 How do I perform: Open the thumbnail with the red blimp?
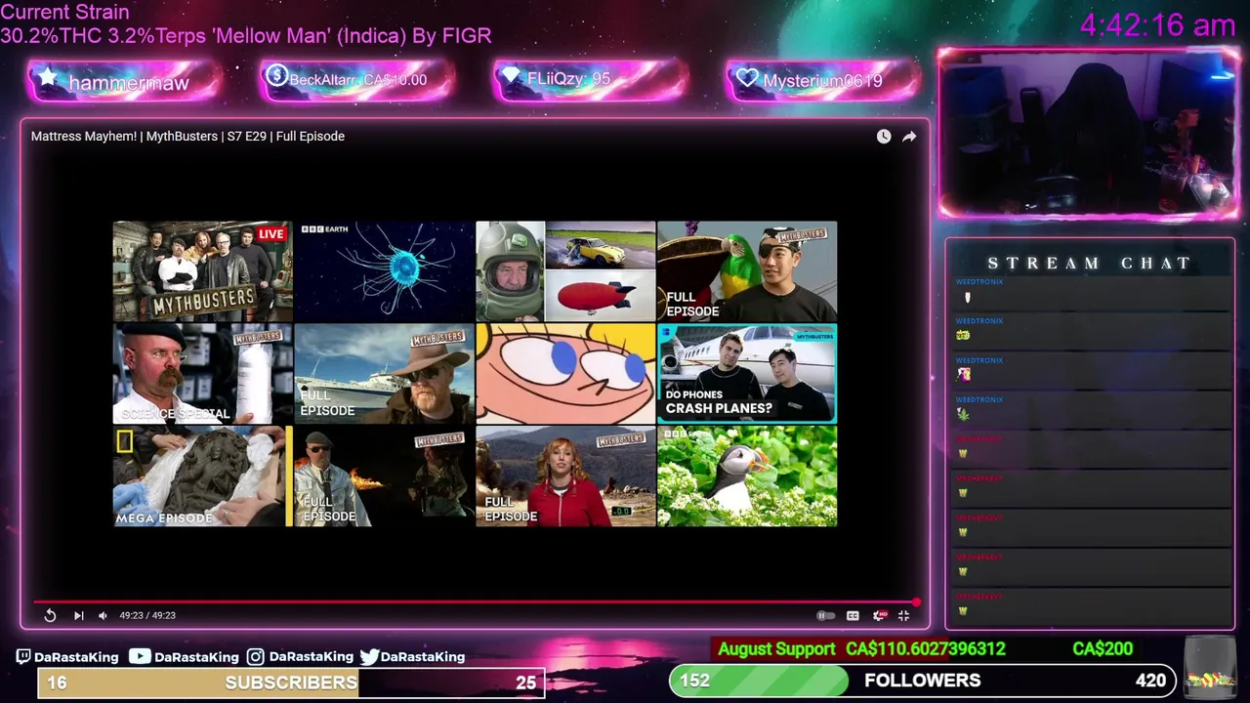(x=565, y=271)
